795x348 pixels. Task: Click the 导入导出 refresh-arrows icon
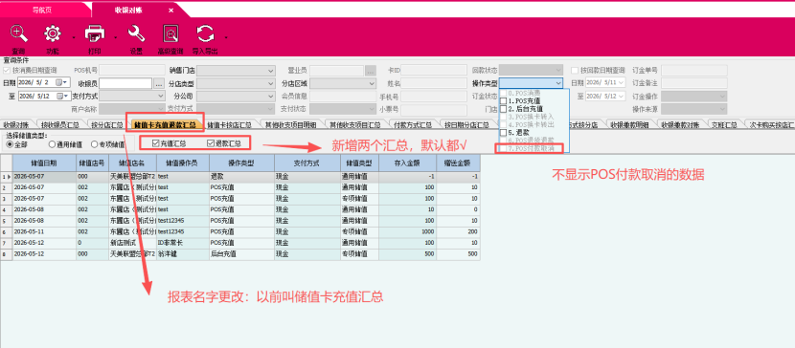pos(205,33)
